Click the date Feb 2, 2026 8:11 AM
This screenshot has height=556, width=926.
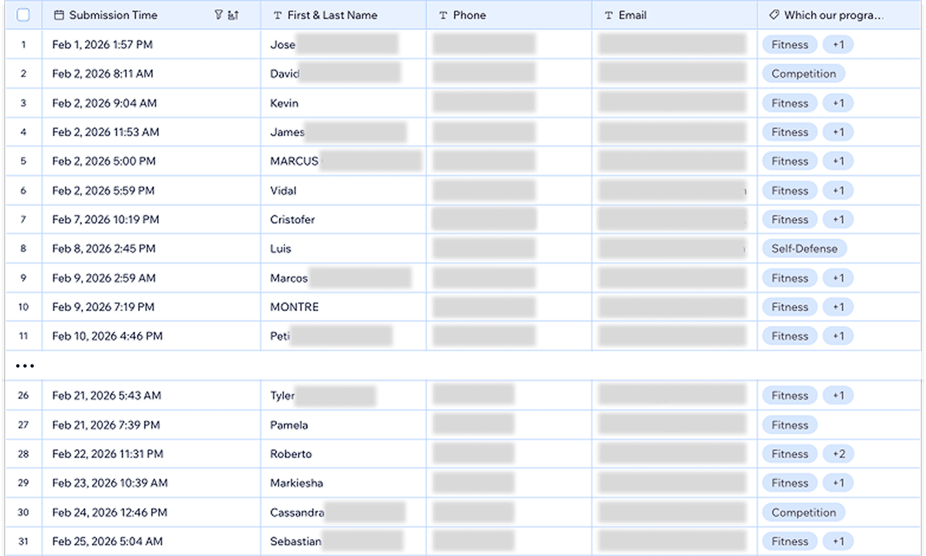point(102,74)
